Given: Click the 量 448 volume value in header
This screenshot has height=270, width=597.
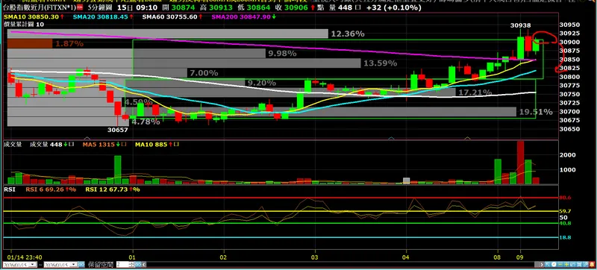Looking at the screenshot, I should pyautogui.click(x=346, y=7).
